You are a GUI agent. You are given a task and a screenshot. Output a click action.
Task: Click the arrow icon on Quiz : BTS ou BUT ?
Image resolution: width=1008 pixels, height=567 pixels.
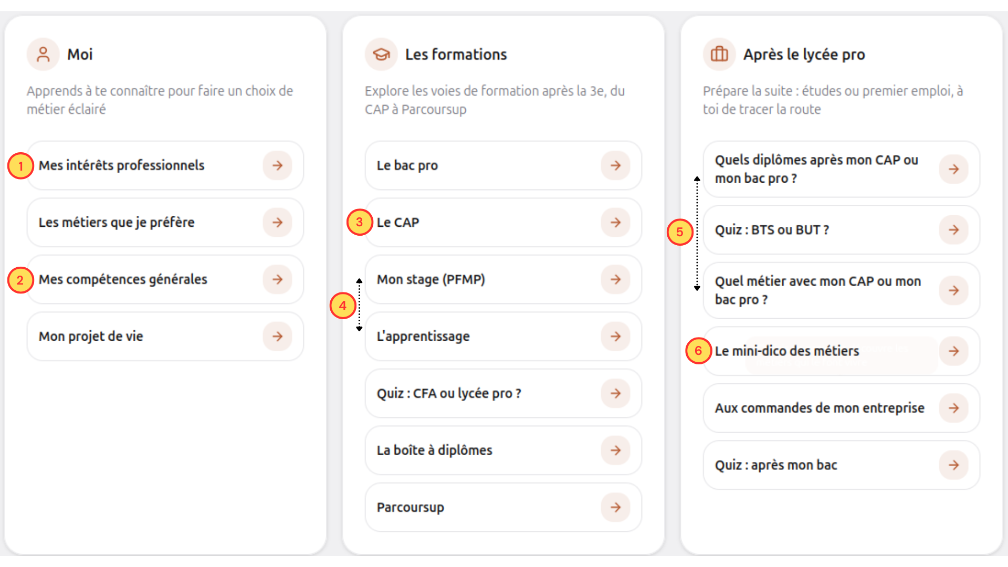pos(954,230)
